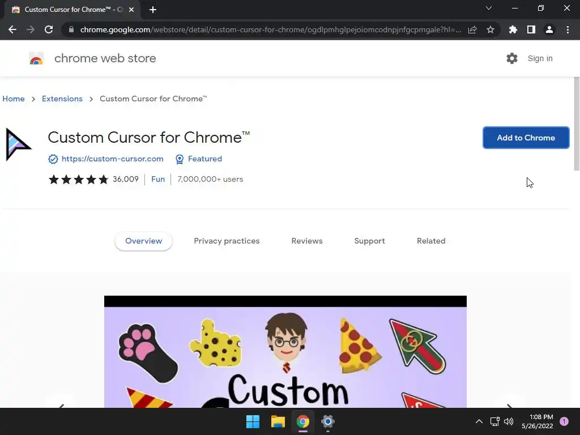Open the tab search dropdown arrow
Viewport: 580px width, 435px height.
coord(489,8)
